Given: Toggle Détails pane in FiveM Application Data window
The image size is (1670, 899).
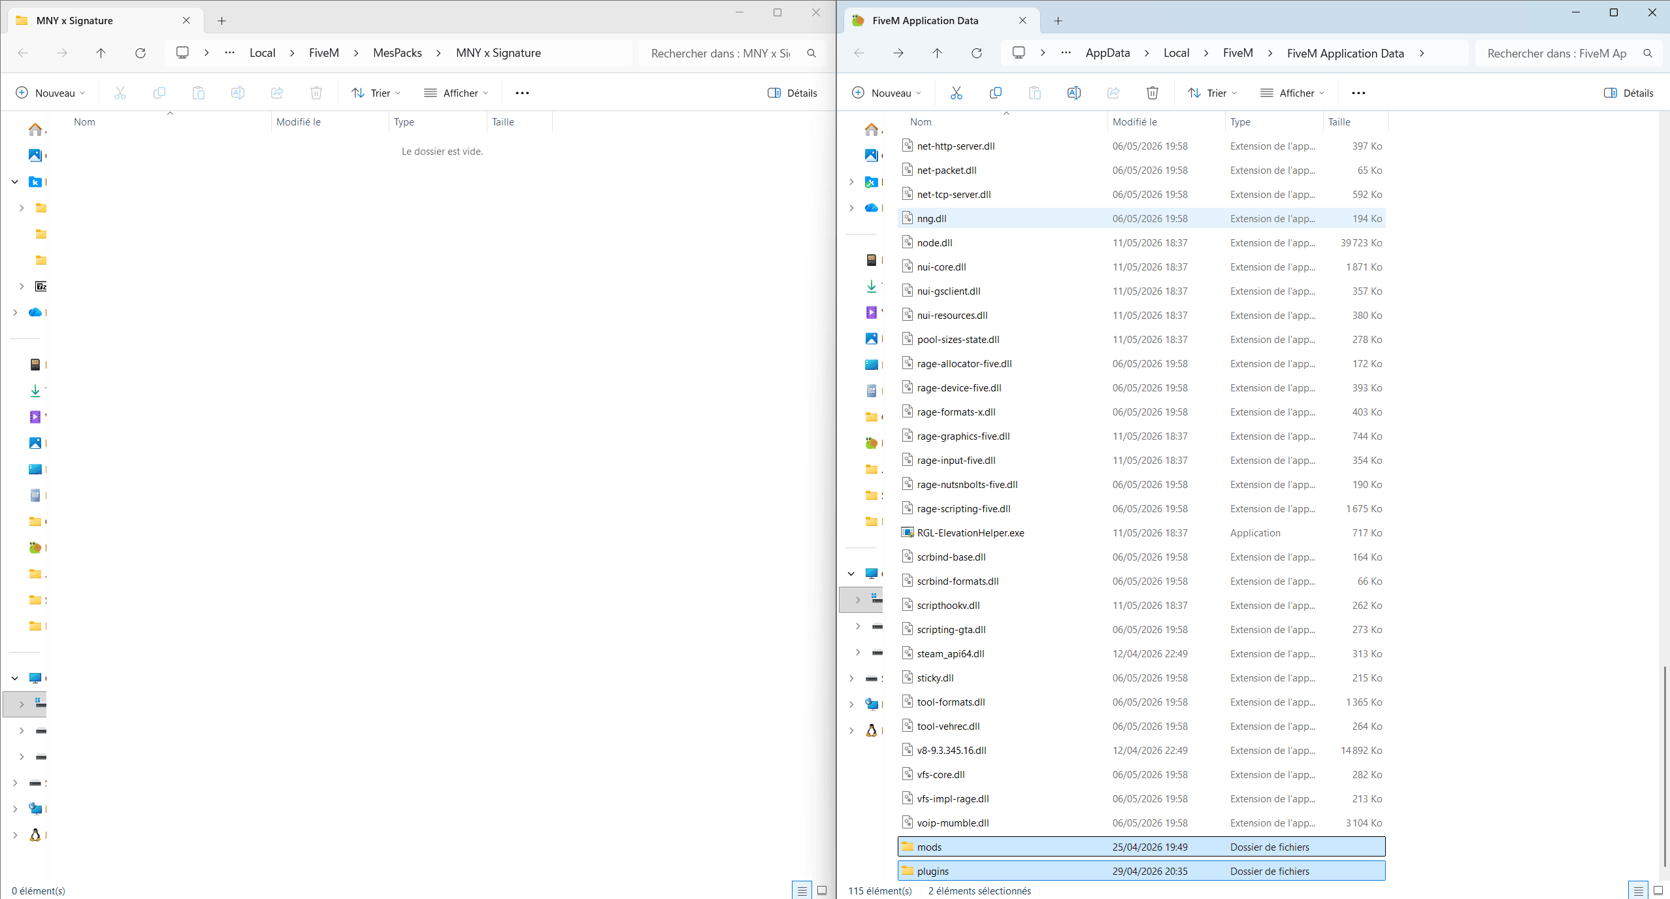Looking at the screenshot, I should click(x=1629, y=93).
